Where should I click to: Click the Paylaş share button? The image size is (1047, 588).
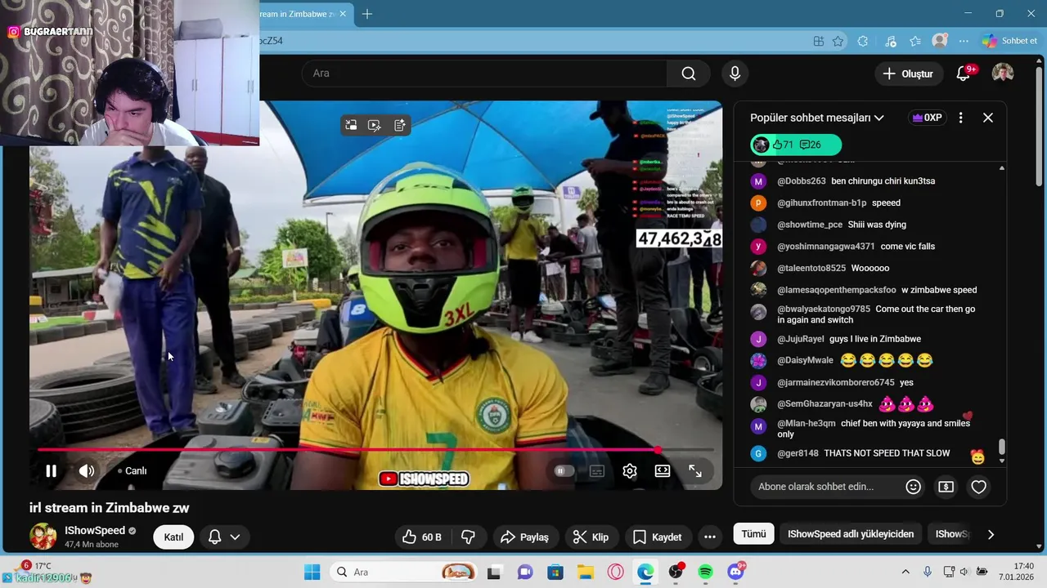click(x=524, y=537)
